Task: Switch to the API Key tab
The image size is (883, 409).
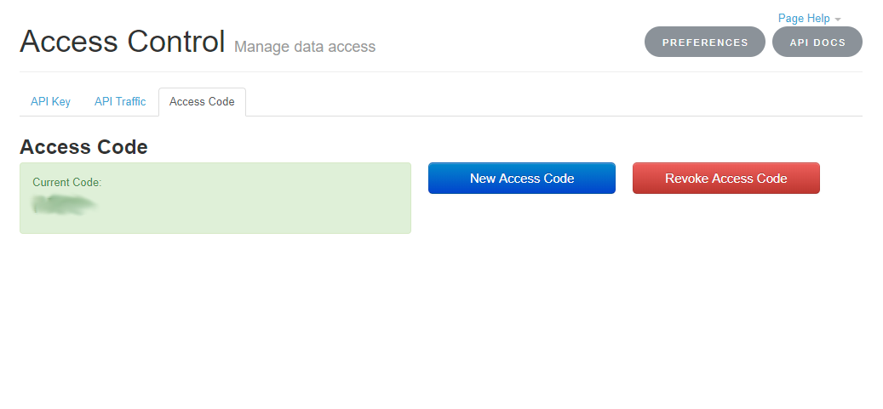Action: click(51, 102)
